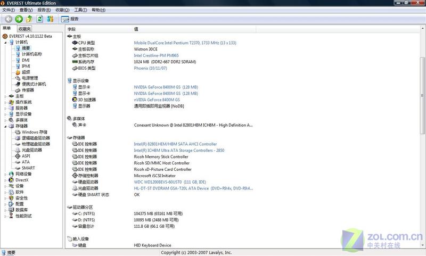This screenshot has width=426, height=256.
Task: Click the 报告 report toolbar button
Action: coord(70,19)
